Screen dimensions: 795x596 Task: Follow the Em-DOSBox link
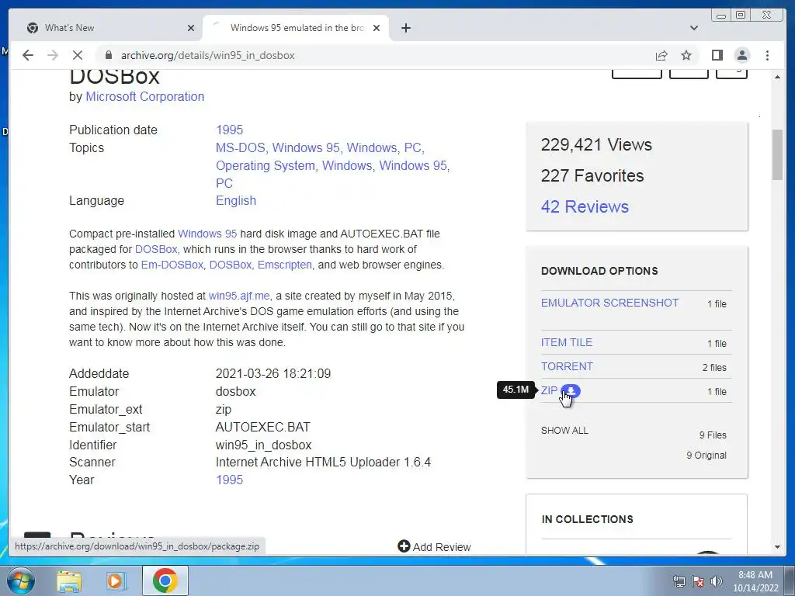(x=172, y=265)
